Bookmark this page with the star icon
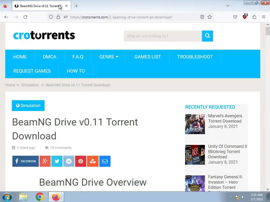The width and height of the screenshot is (270, 202). (210, 17)
